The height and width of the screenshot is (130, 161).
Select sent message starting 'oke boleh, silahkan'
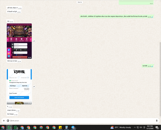(117, 16)
